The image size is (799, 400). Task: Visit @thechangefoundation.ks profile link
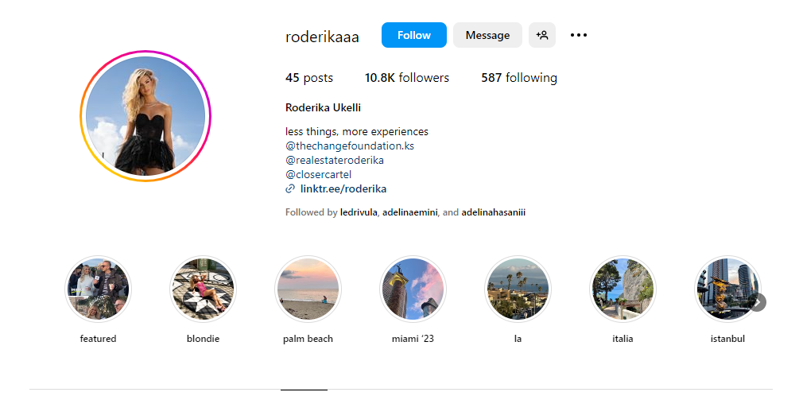(350, 146)
